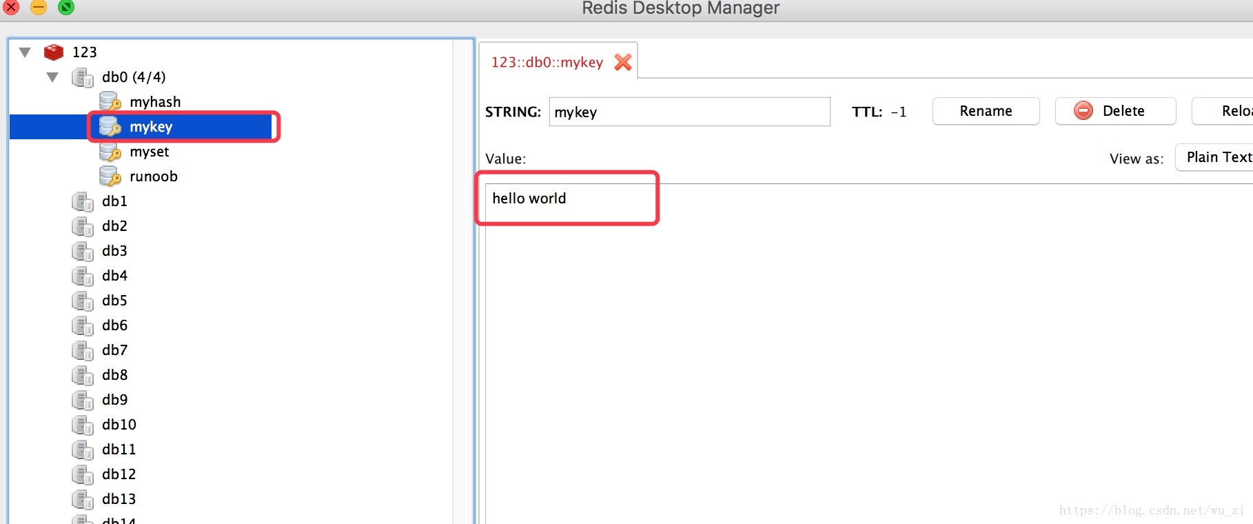Collapse the db0 database node
Image resolution: width=1253 pixels, height=524 pixels.
[x=52, y=77]
